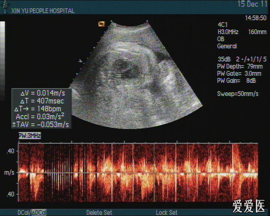Click the manufacturer logo at top-left

tap(5, 8)
